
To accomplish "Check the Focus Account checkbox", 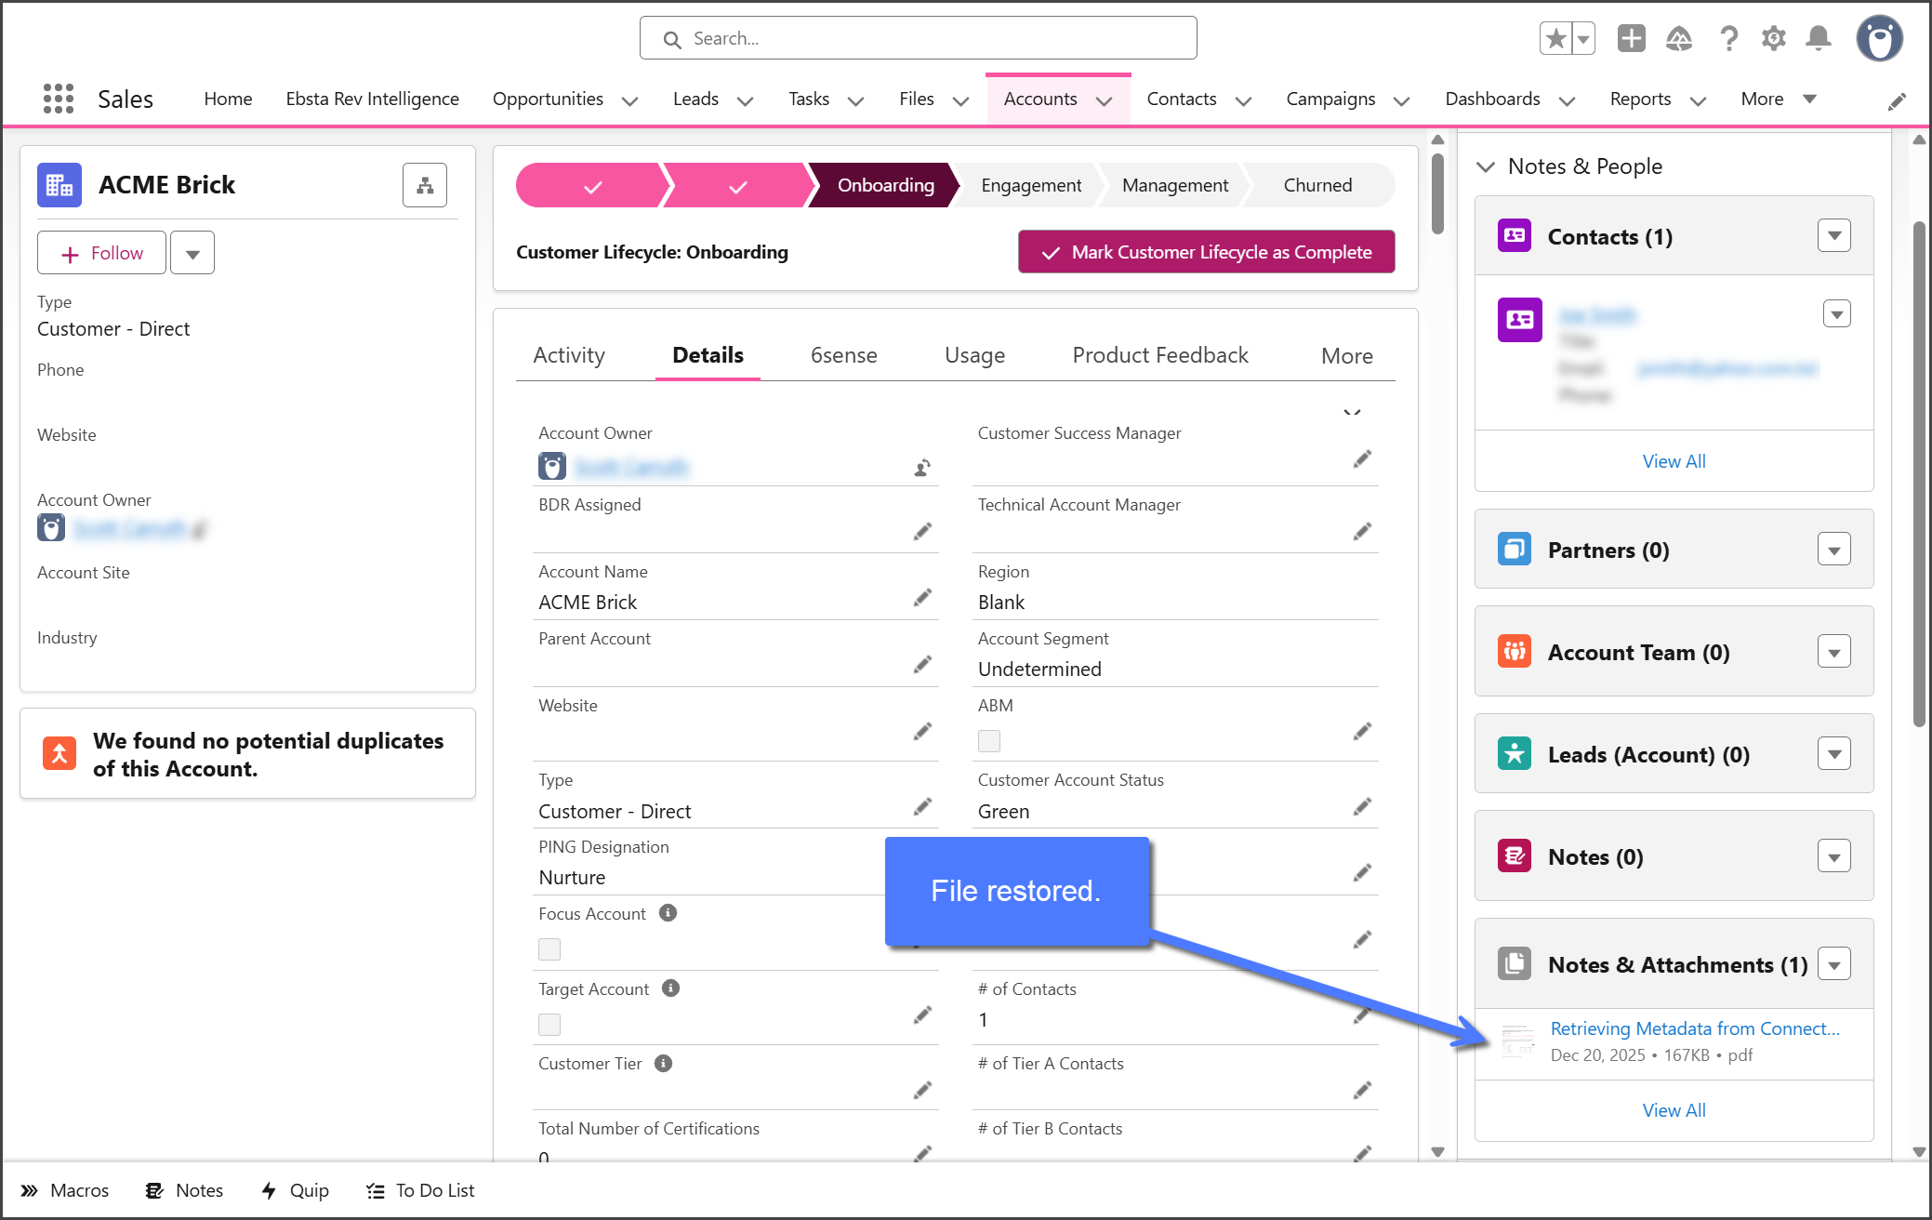I will coord(549,949).
